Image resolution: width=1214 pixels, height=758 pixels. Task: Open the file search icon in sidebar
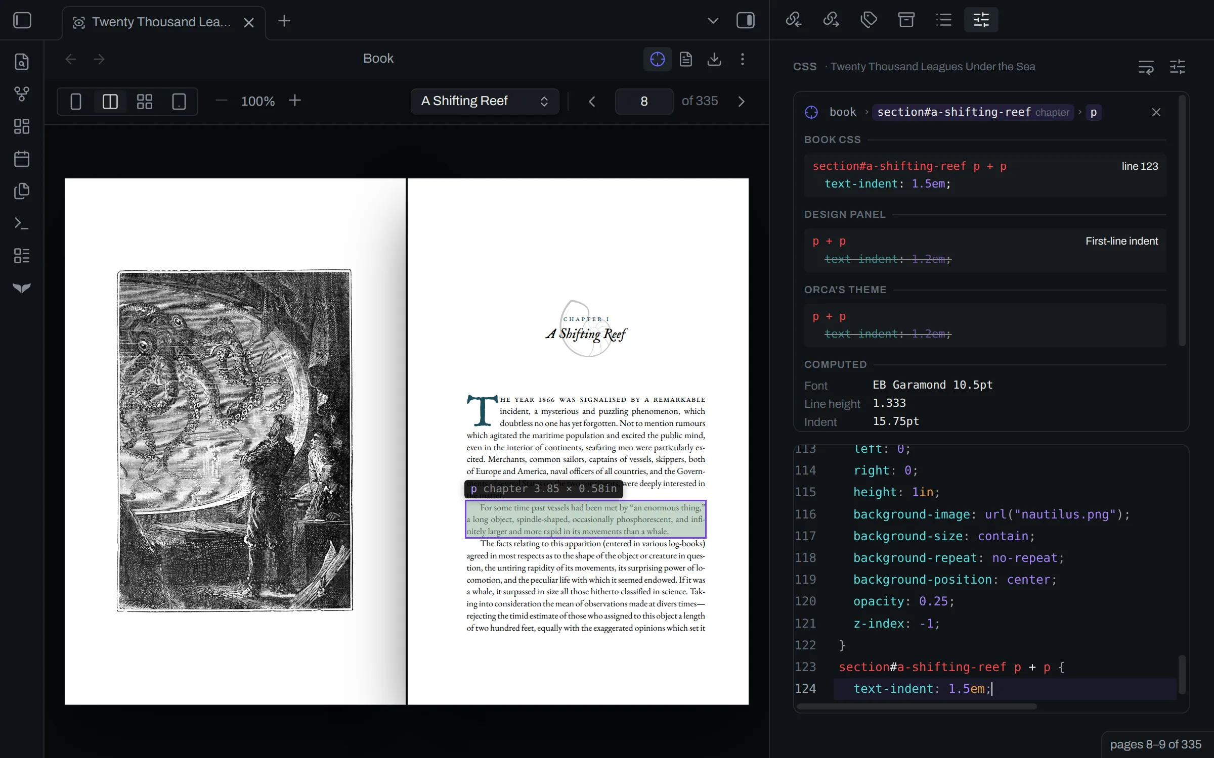(22, 62)
